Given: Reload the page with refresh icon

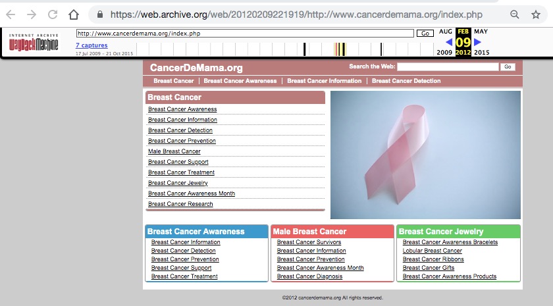Looking at the screenshot, I should pyautogui.click(x=53, y=14).
